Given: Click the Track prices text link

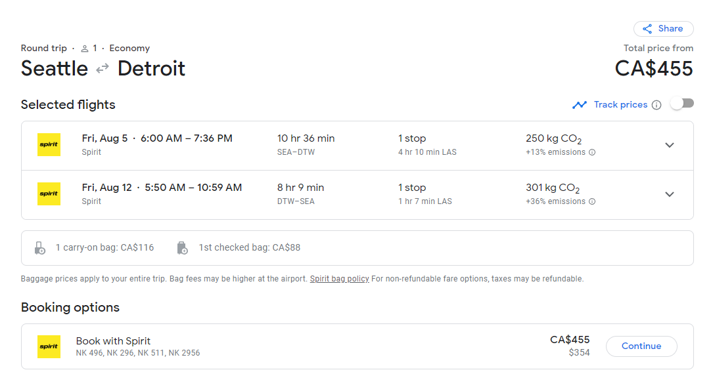Looking at the screenshot, I should click(x=620, y=105).
